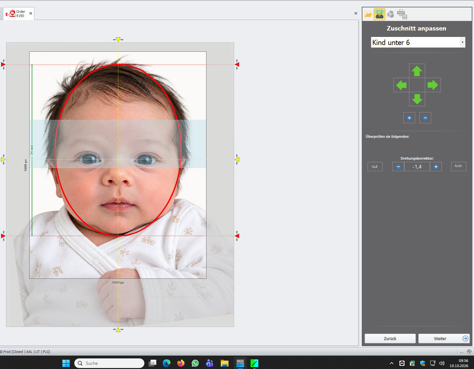Screen dimensions: 474x369
Task: Move crop upward with green up arrow
Action: click(x=417, y=71)
